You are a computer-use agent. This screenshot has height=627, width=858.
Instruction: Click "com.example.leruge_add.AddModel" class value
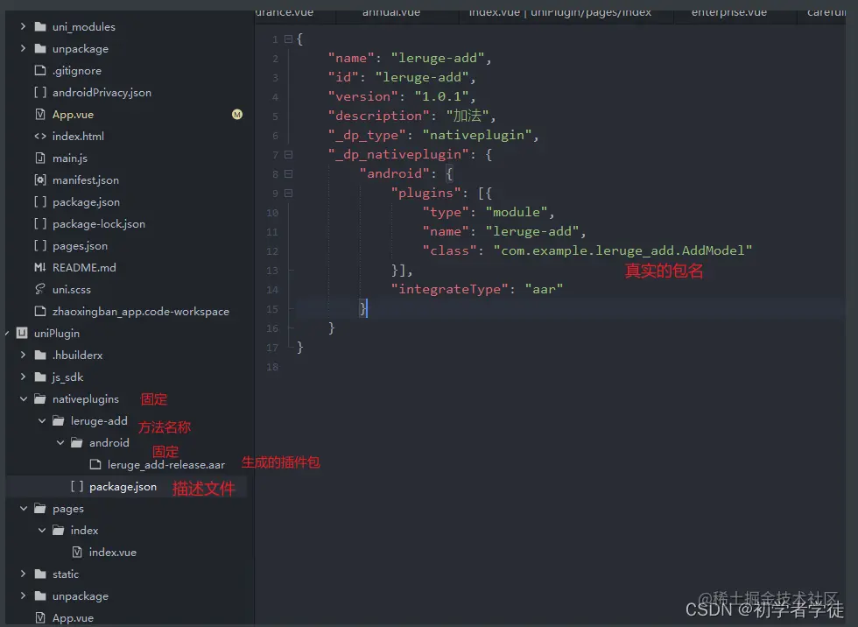tap(622, 250)
